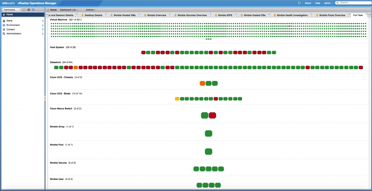
Task: Click the small button right of Desktop Details tab
Action: point(106,14)
